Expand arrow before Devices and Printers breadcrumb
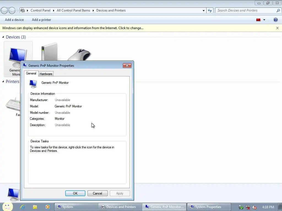Screen dimensions: 282x211 point(93,10)
